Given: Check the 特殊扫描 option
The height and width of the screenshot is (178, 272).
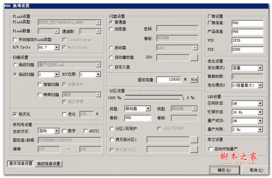Looking at the screenshot, I should click(x=40, y=95).
